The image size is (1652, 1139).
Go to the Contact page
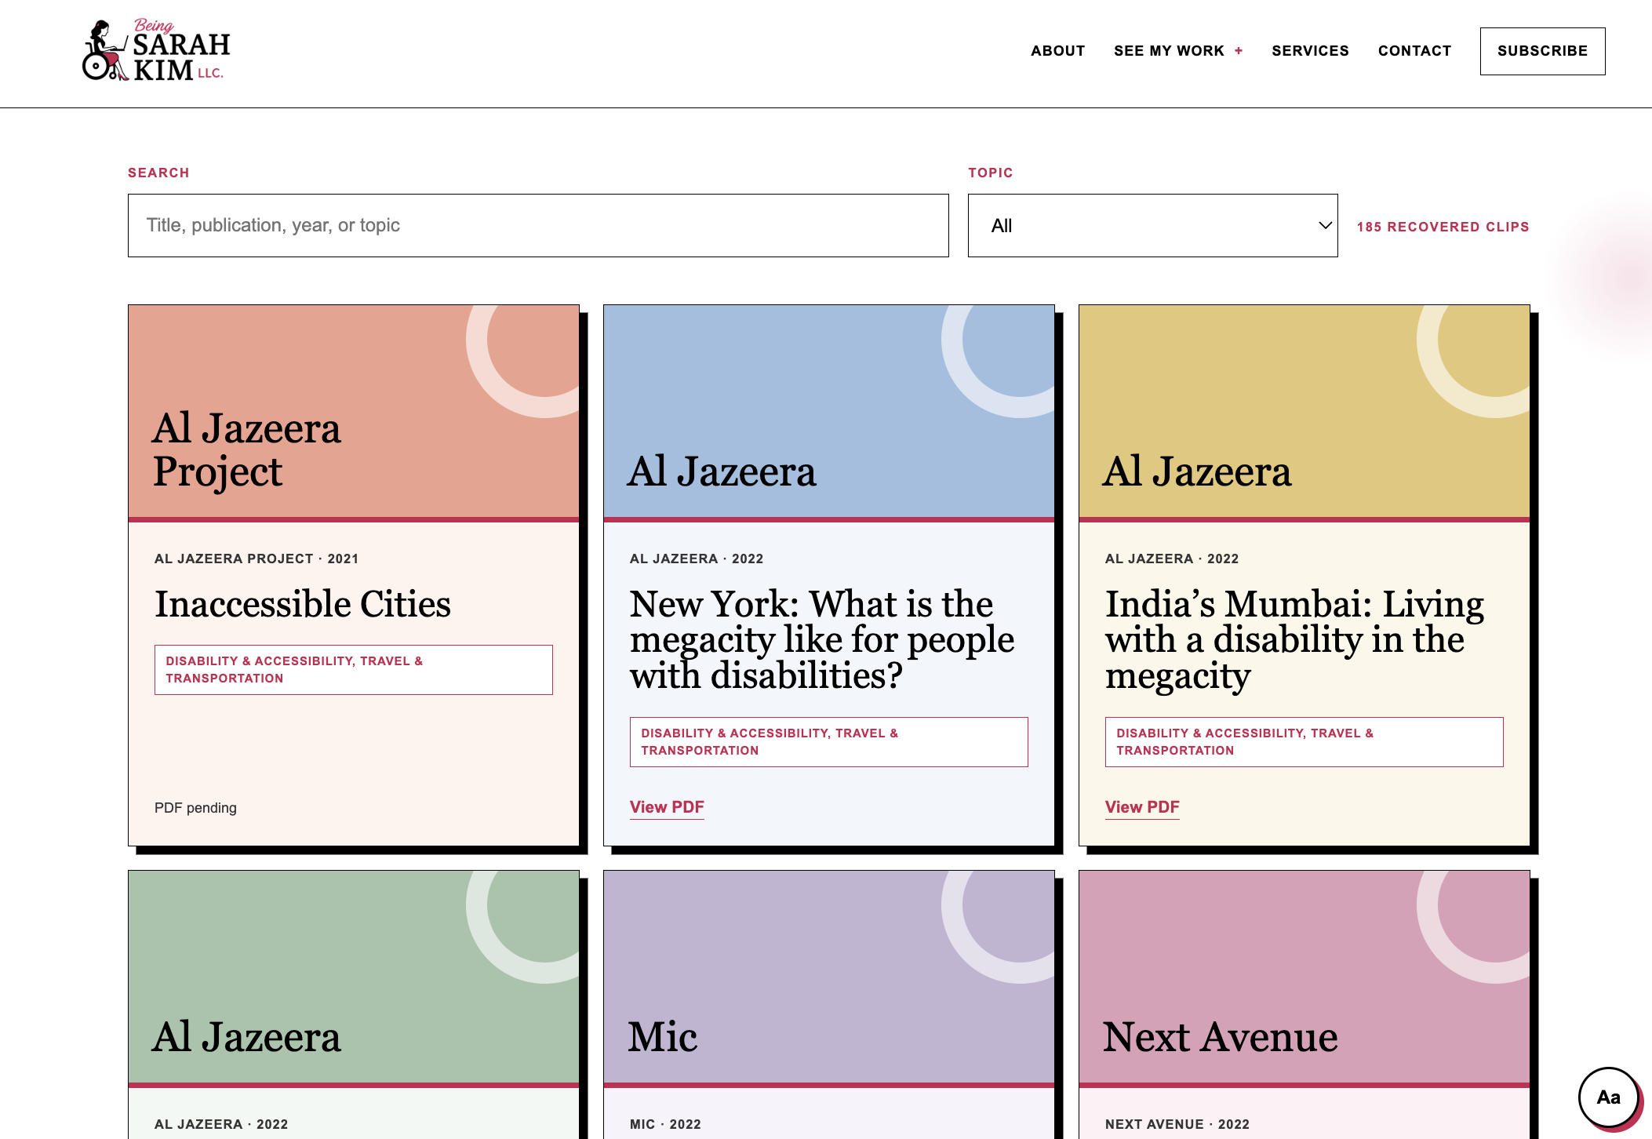(1414, 51)
